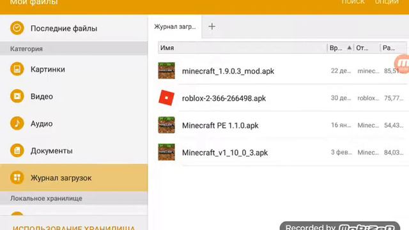Select file Minecraft_v1_10_0_3.apk

click(x=225, y=153)
